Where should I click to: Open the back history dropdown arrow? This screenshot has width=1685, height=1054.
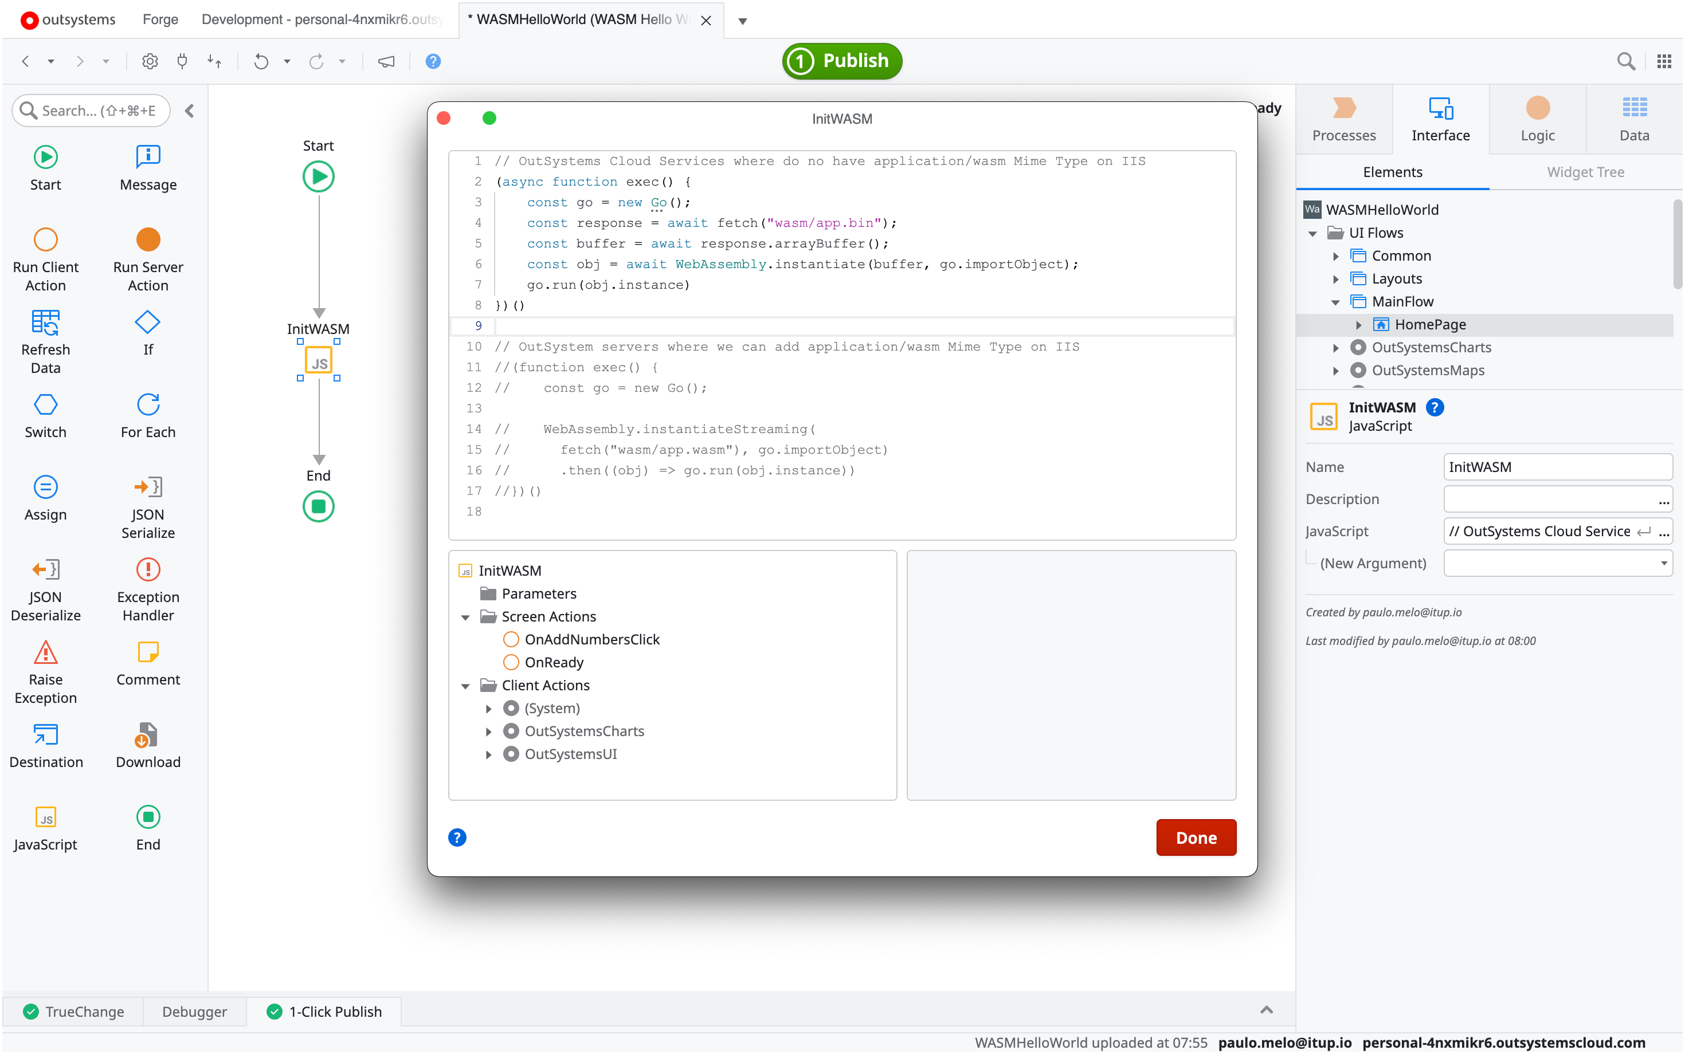click(50, 61)
